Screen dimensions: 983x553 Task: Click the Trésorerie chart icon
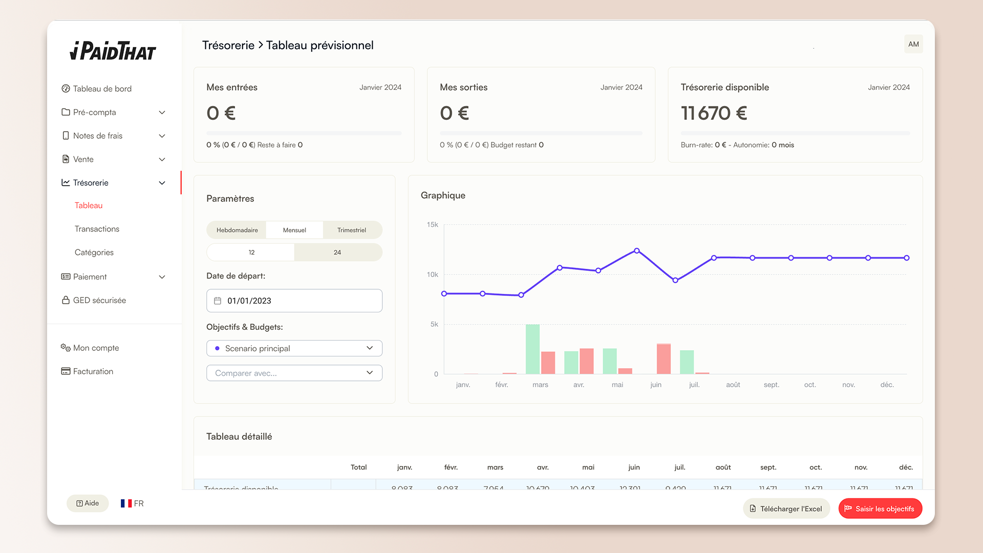coord(66,183)
